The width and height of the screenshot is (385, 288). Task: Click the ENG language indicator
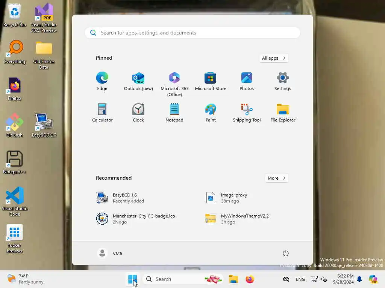tap(300, 279)
